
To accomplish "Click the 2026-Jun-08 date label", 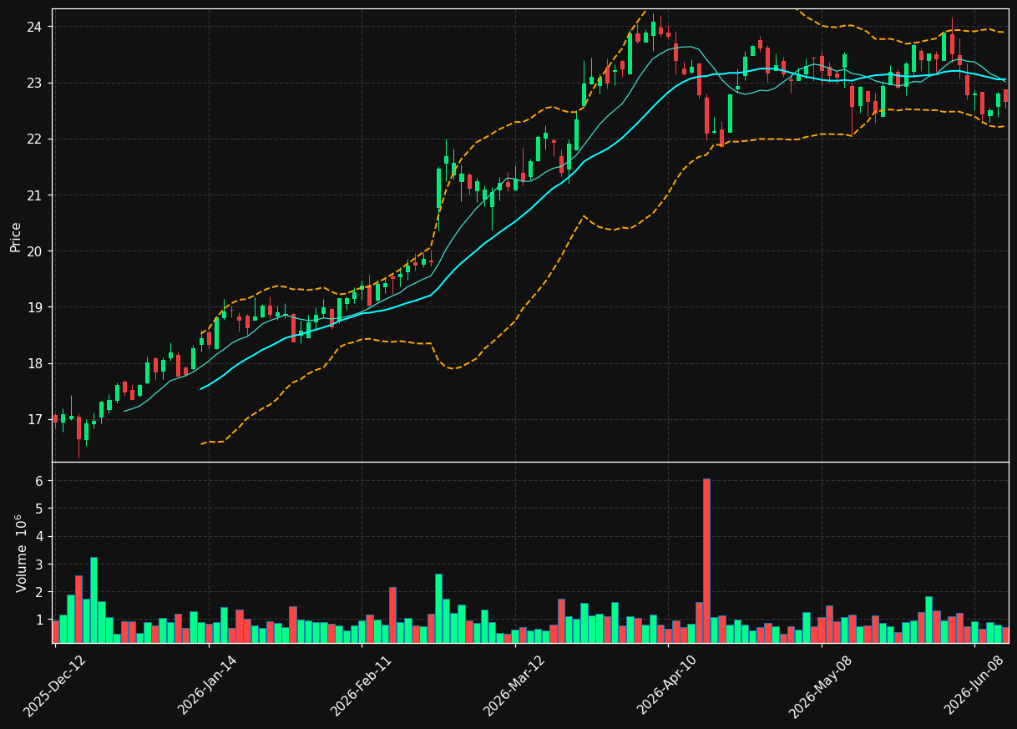I will (974, 686).
